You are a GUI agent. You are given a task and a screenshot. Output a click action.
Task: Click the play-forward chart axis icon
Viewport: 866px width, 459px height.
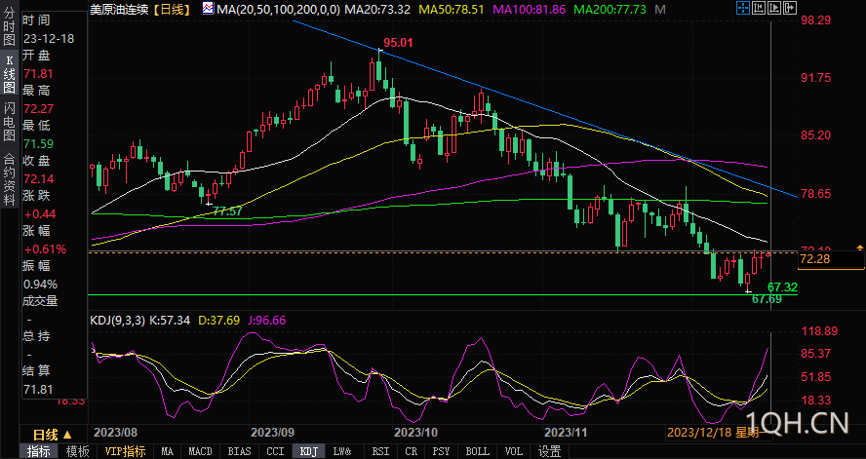[x=774, y=8]
